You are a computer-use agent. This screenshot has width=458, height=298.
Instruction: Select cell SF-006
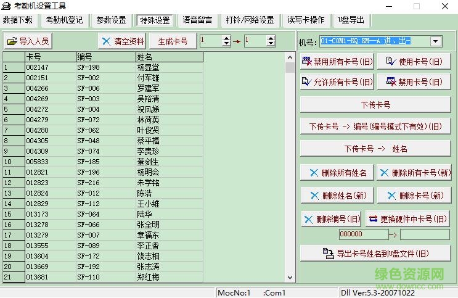click(x=106, y=88)
